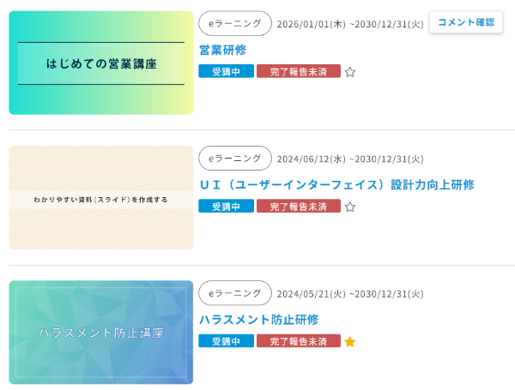
Task: Toggle favorite star for UI設計力向上研修
Action: pos(350,207)
